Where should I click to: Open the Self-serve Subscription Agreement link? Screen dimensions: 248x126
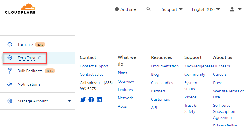tap(224, 111)
